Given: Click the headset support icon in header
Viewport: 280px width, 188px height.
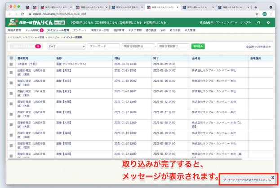Looking at the screenshot, I should [258, 22].
